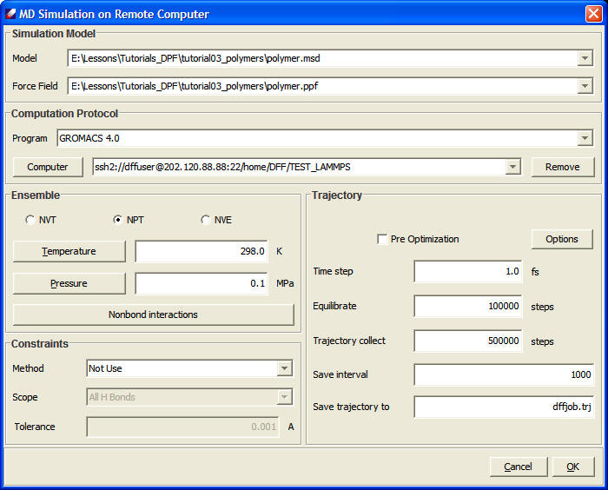Click the Computer button
The height and width of the screenshot is (490, 608).
pyautogui.click(x=48, y=167)
